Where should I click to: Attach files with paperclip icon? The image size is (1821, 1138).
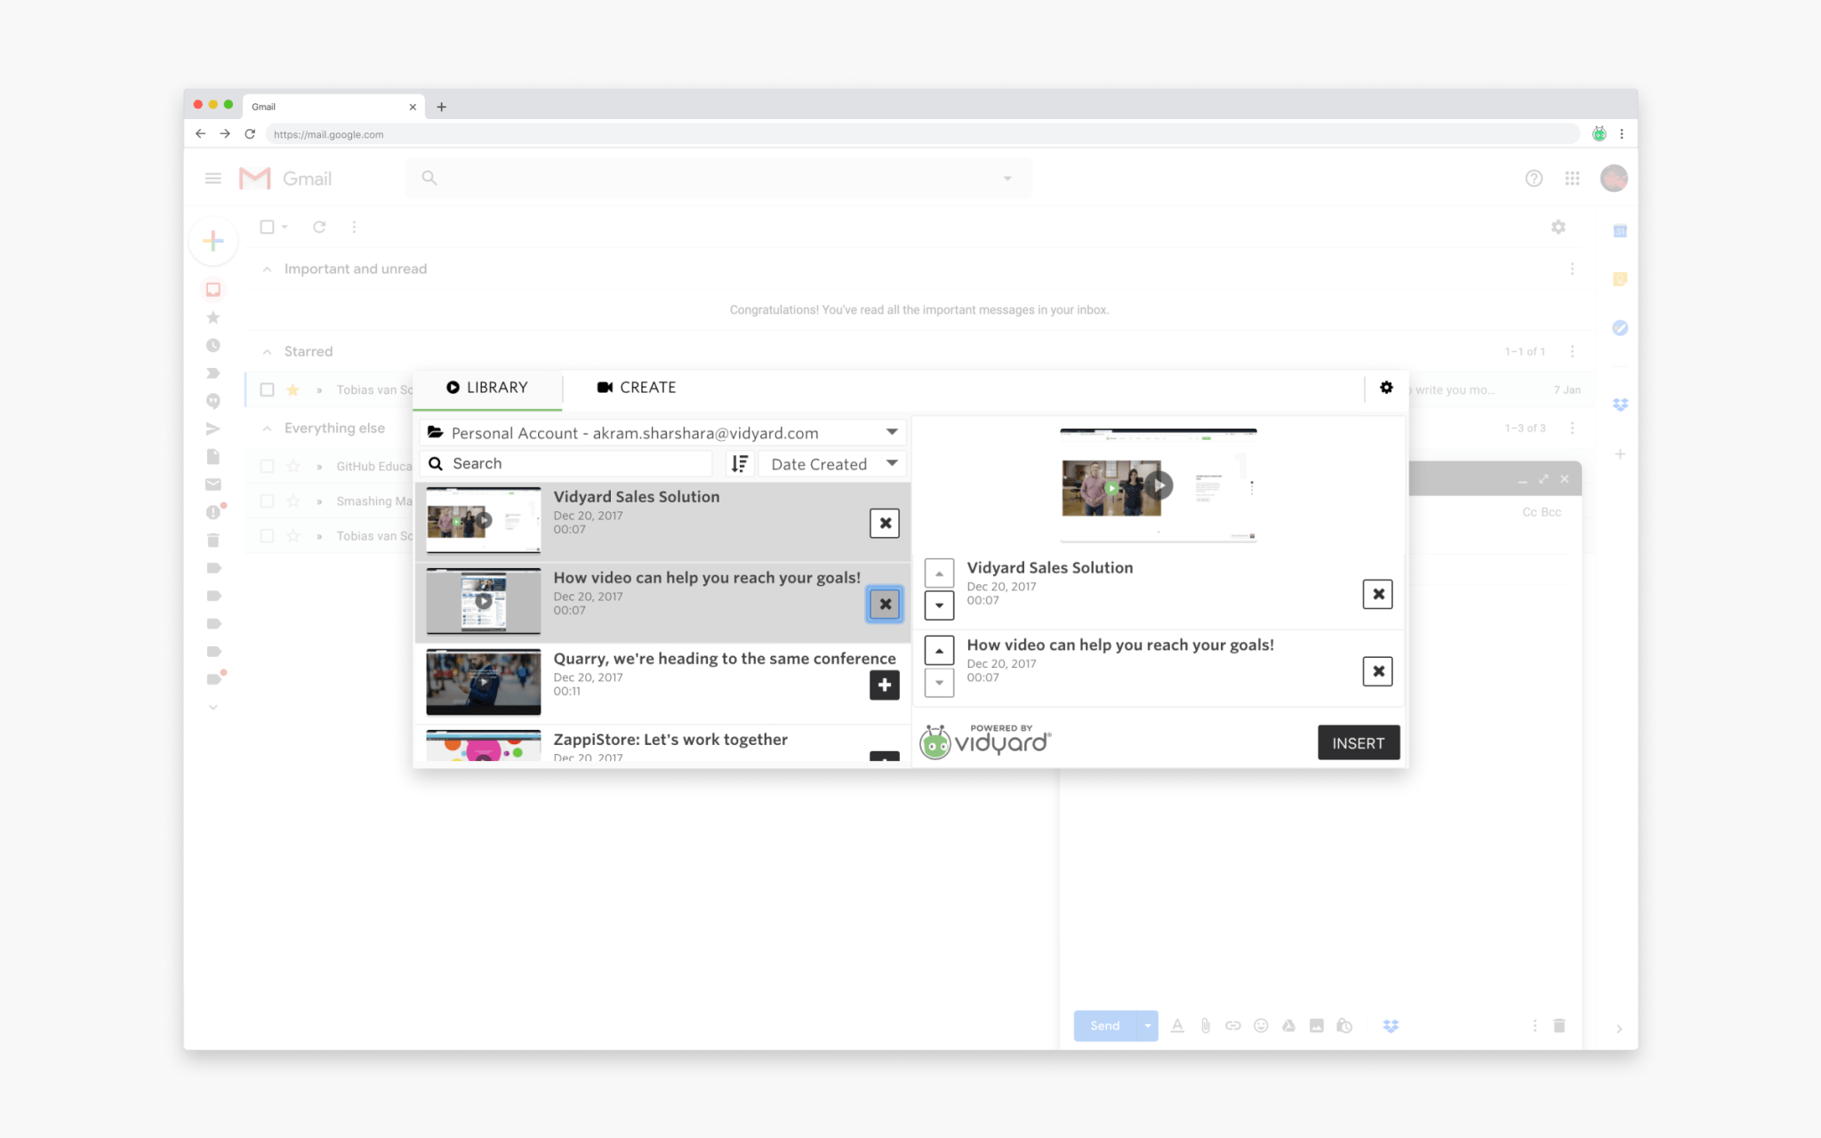(x=1206, y=1026)
